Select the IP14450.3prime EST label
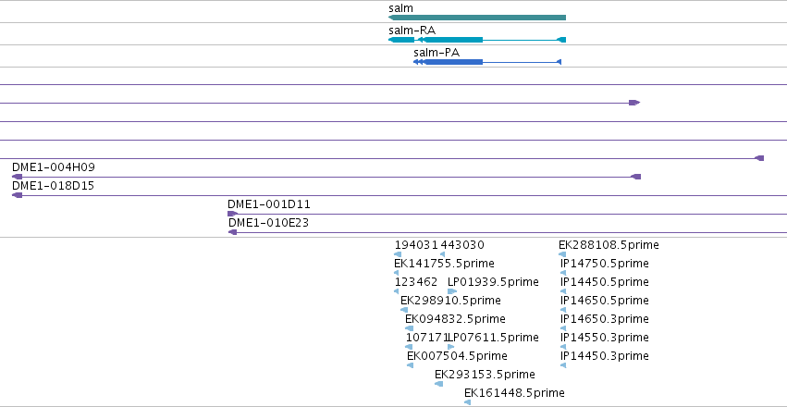787x407 pixels. [x=604, y=356]
